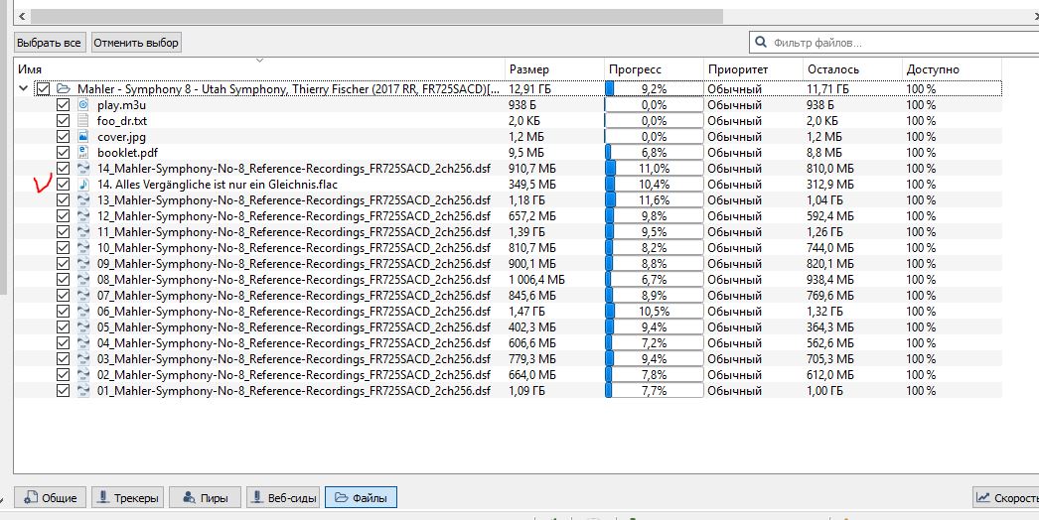
Task: Click file icon of 03_Mahler dsf track
Action: pyautogui.click(x=82, y=359)
